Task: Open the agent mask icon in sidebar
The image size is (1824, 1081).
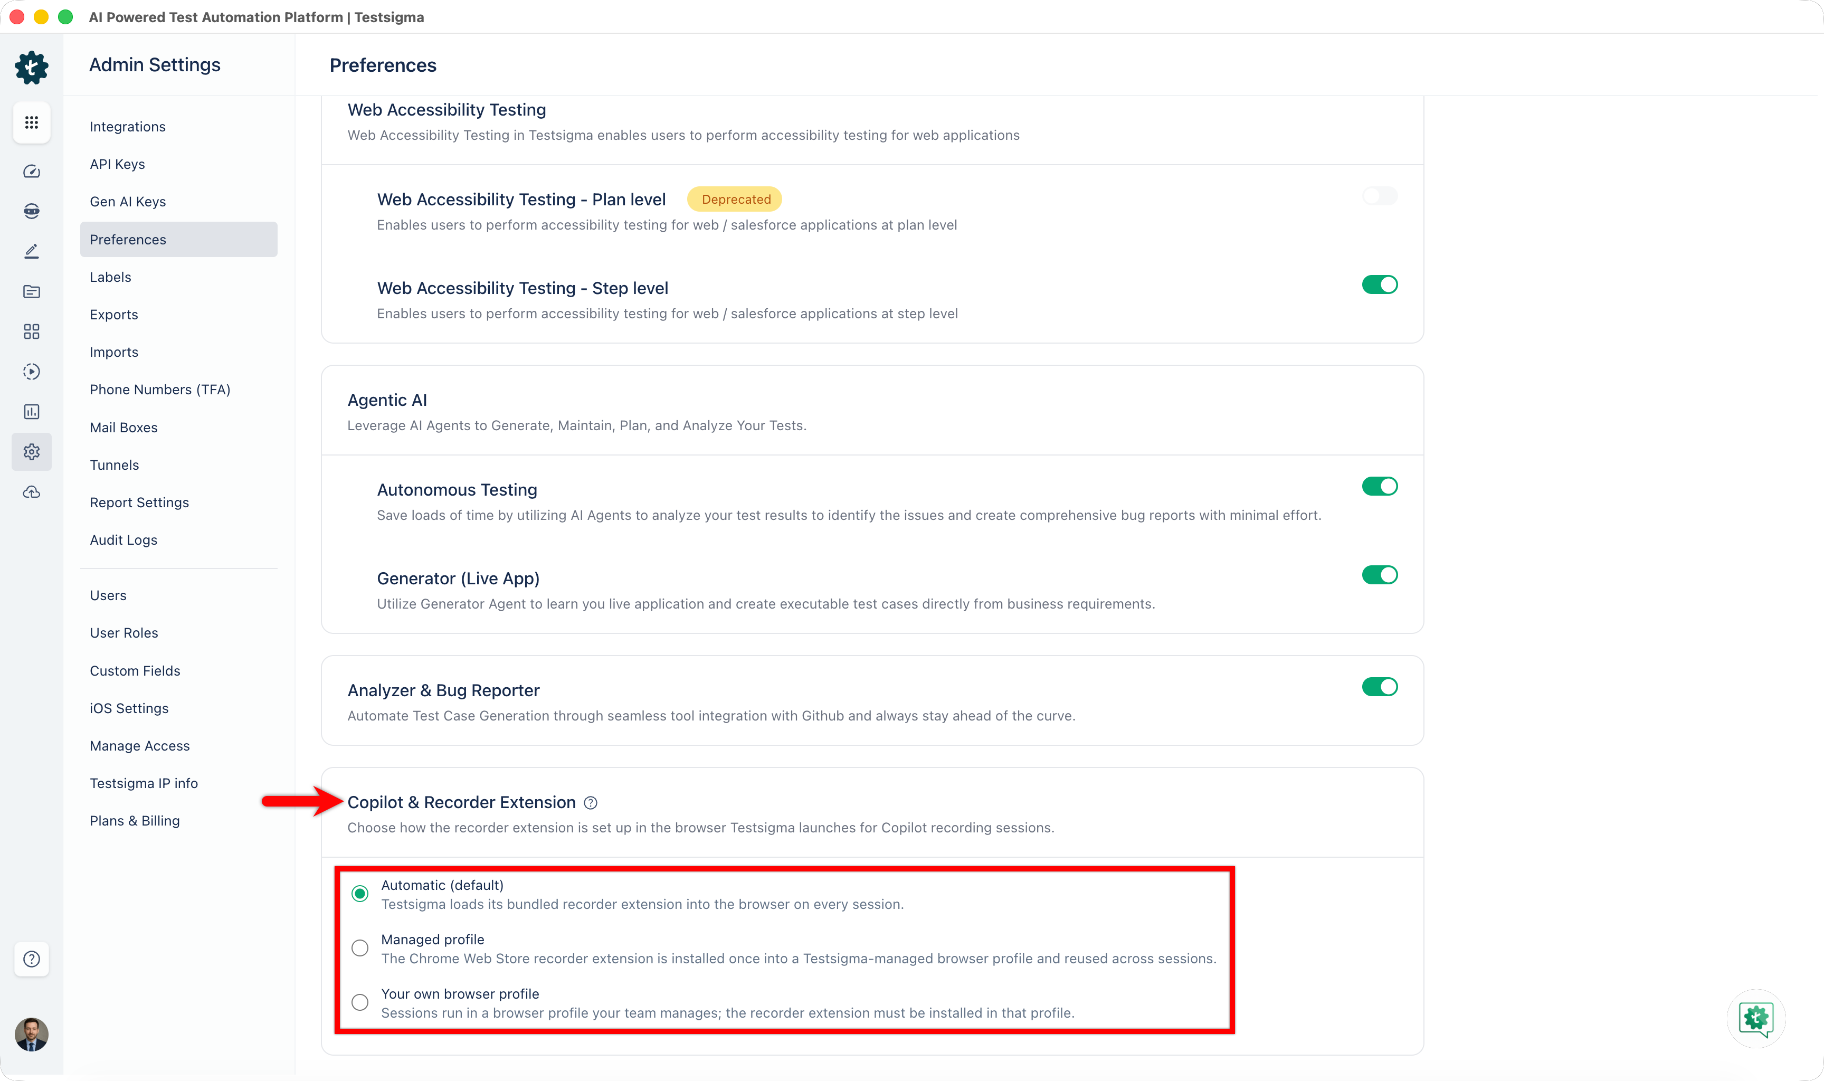Action: 31,211
